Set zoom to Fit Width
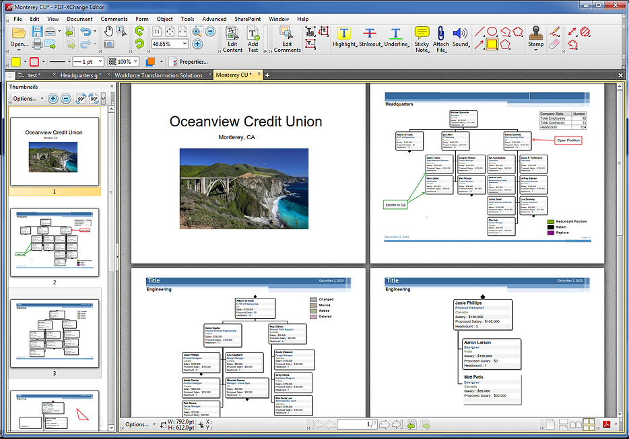The height and width of the screenshot is (439, 629). point(182,31)
